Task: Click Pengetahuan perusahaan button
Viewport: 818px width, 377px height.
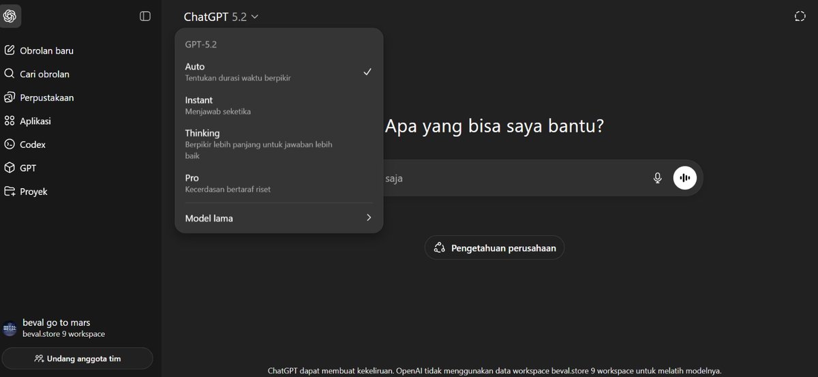Action: coord(494,248)
